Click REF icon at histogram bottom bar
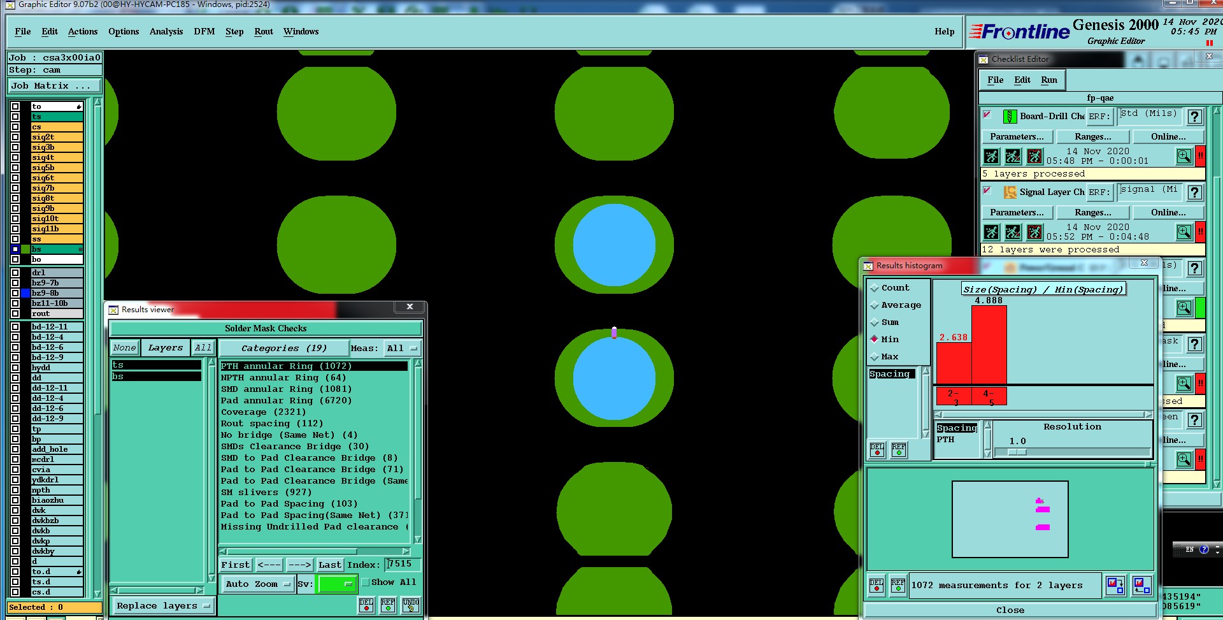Screen dimensions: 1223x620 point(898,585)
